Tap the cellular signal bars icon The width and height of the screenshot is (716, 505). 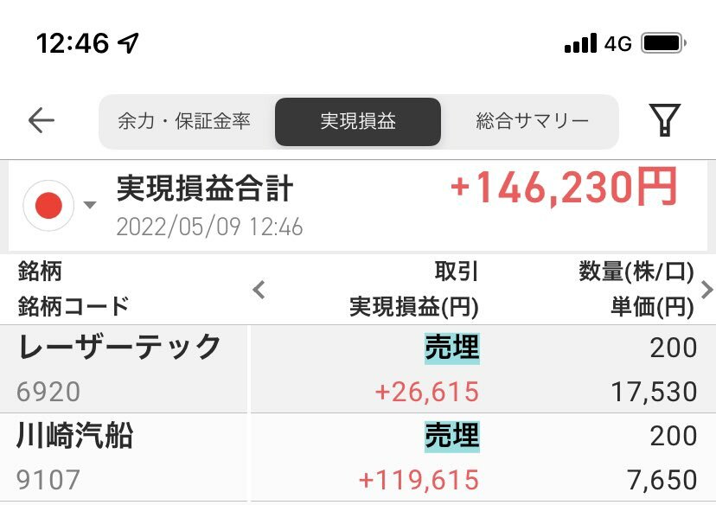(580, 43)
